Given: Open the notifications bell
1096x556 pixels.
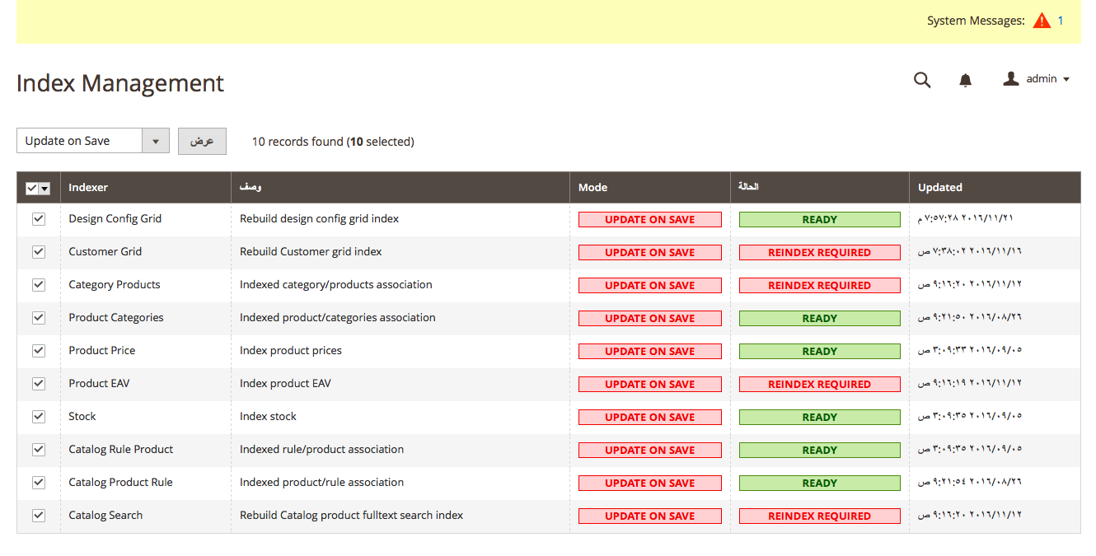Looking at the screenshot, I should pyautogui.click(x=965, y=80).
